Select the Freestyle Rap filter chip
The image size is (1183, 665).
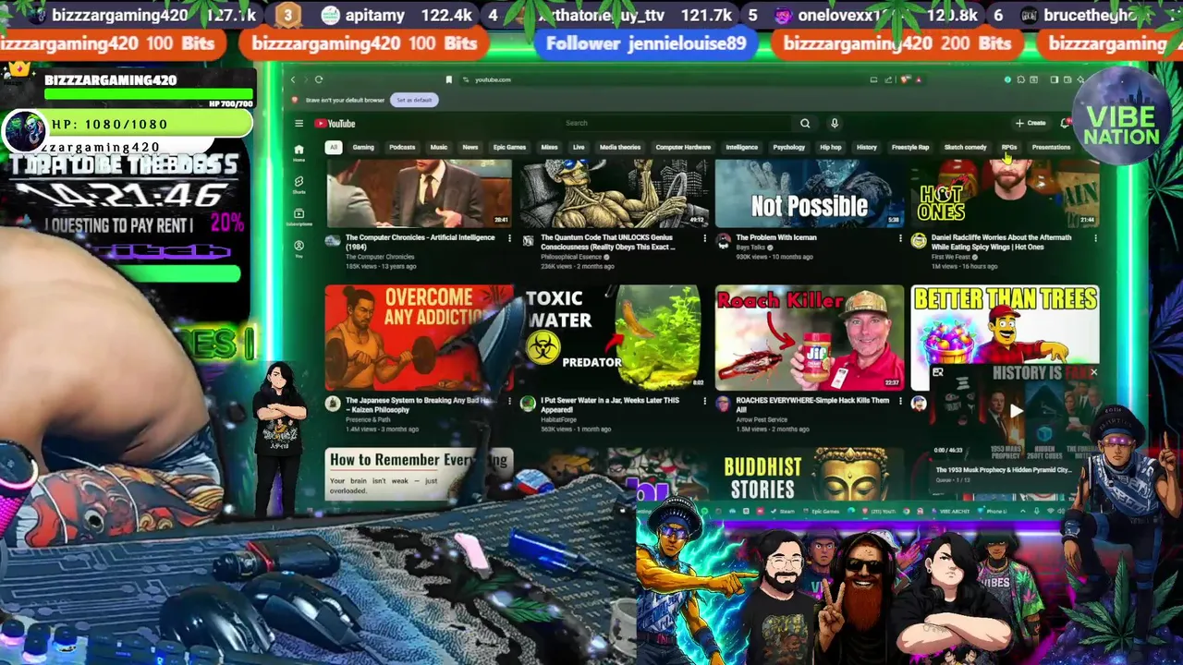tap(910, 148)
